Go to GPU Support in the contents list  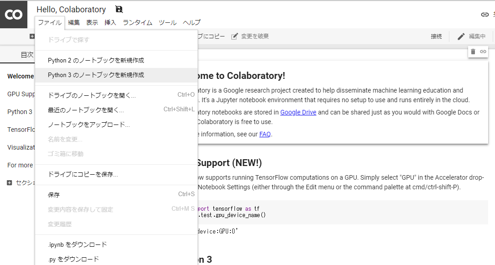coord(21,94)
